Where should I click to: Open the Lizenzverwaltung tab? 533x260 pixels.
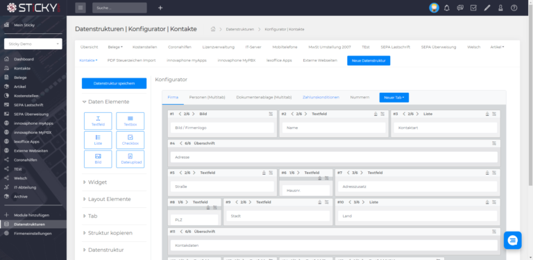coord(218,47)
